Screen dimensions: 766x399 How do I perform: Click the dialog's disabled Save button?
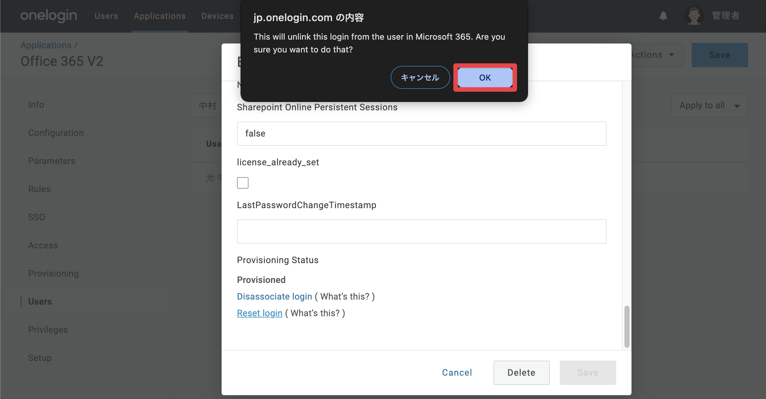click(588, 373)
